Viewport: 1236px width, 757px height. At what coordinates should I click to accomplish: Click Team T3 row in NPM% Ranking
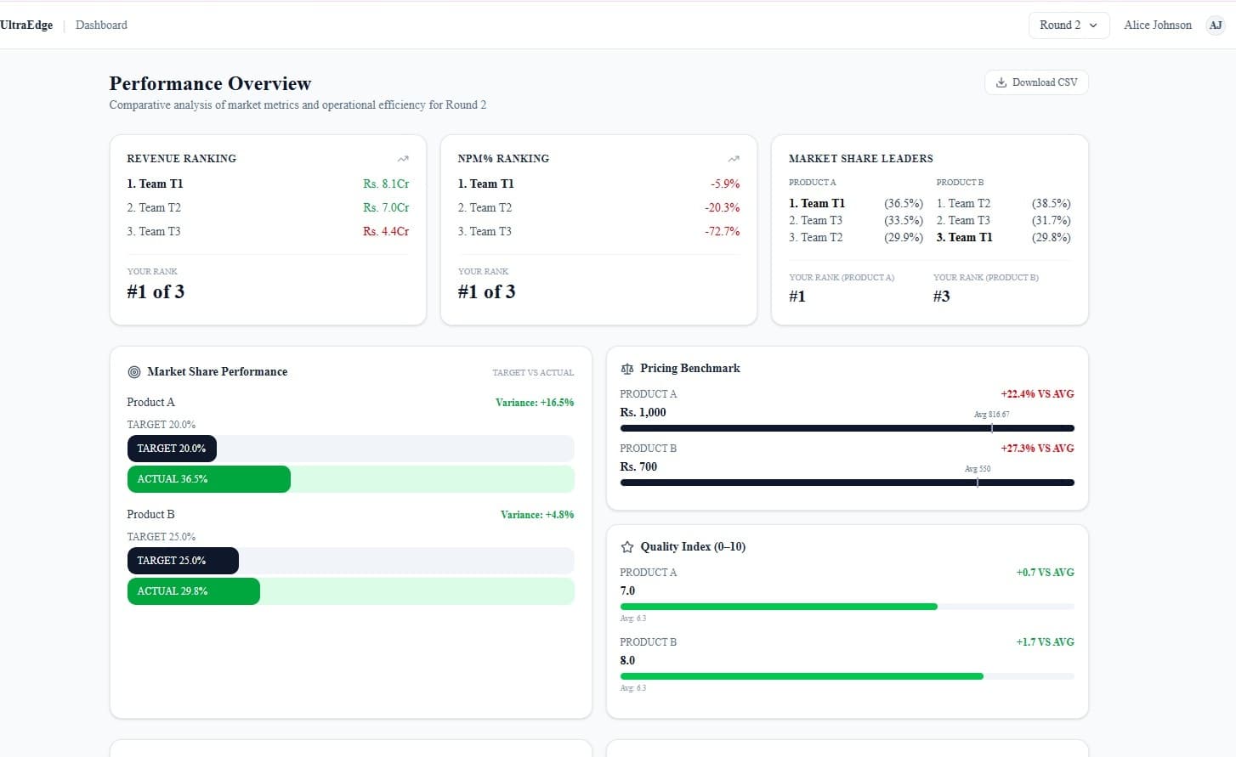pyautogui.click(x=598, y=231)
